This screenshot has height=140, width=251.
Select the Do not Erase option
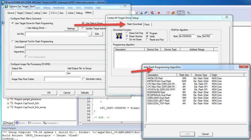click(127, 39)
